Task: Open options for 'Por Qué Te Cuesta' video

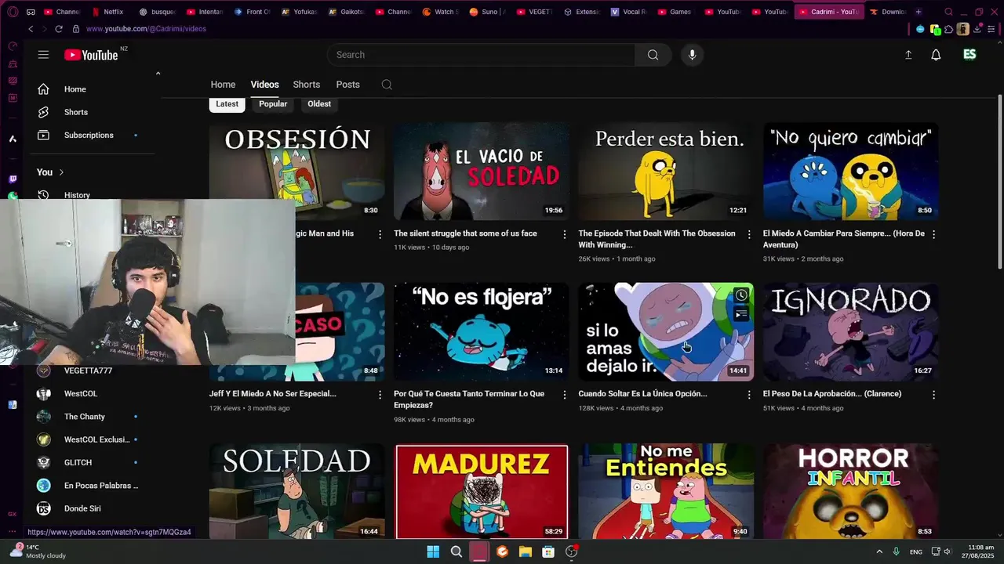Action: tap(565, 395)
